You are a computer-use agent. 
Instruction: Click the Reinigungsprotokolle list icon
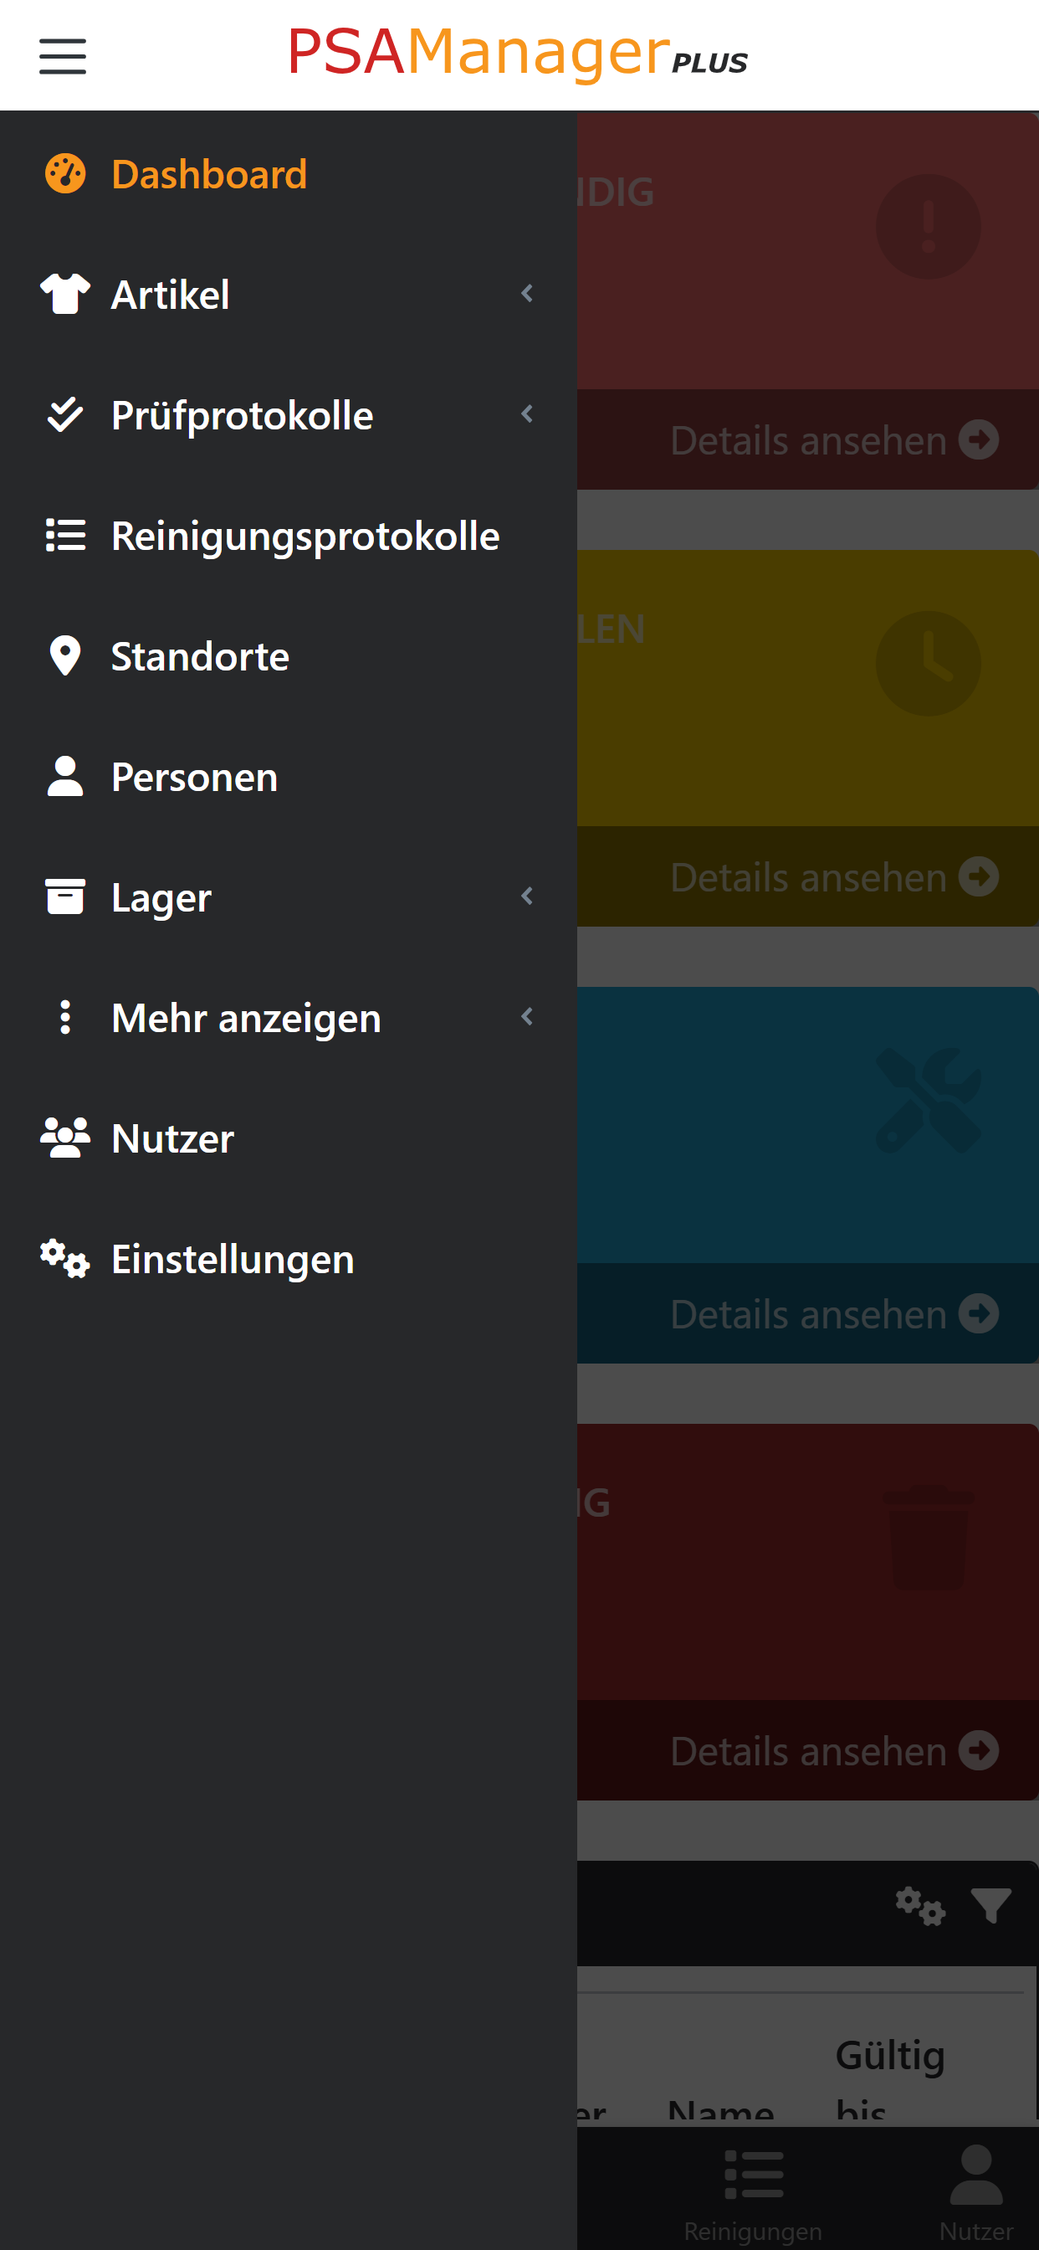pos(64,536)
